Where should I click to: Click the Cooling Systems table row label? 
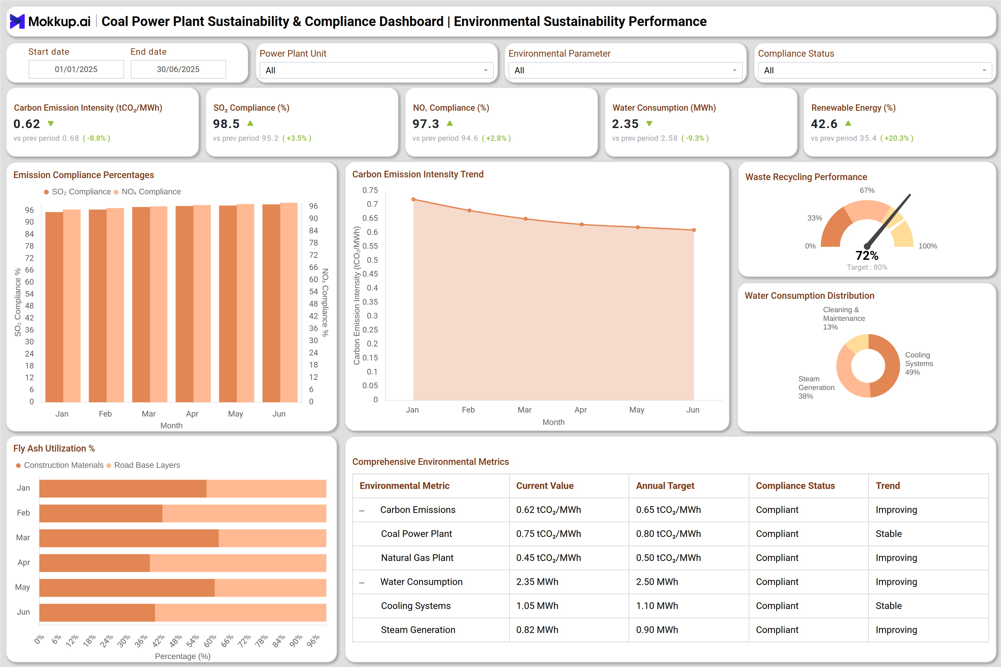tap(415, 606)
